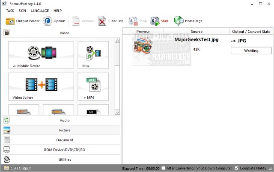274x172 pixels.
Task: Open the Option settings
Action: click(x=54, y=21)
